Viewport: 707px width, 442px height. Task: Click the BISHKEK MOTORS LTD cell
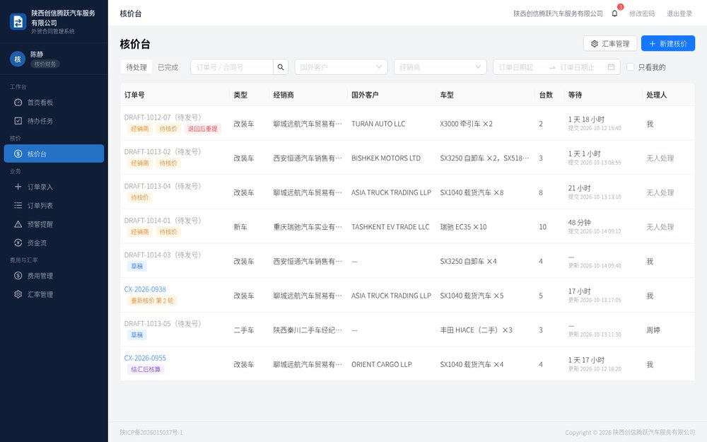pos(386,158)
